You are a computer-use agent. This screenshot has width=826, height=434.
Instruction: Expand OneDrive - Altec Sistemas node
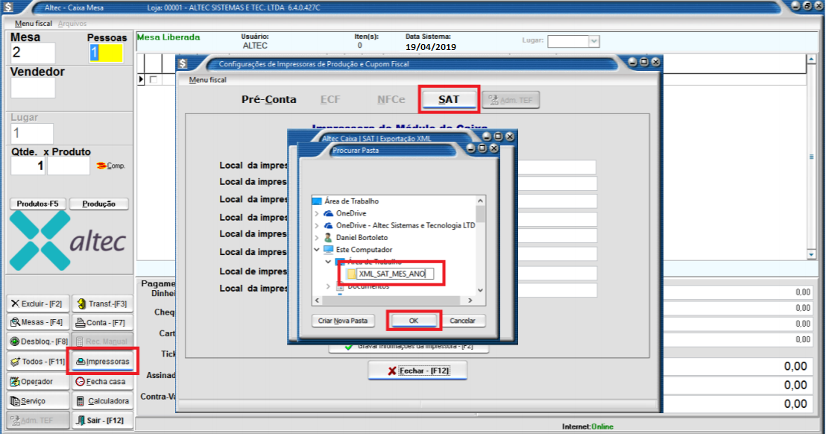click(x=317, y=225)
